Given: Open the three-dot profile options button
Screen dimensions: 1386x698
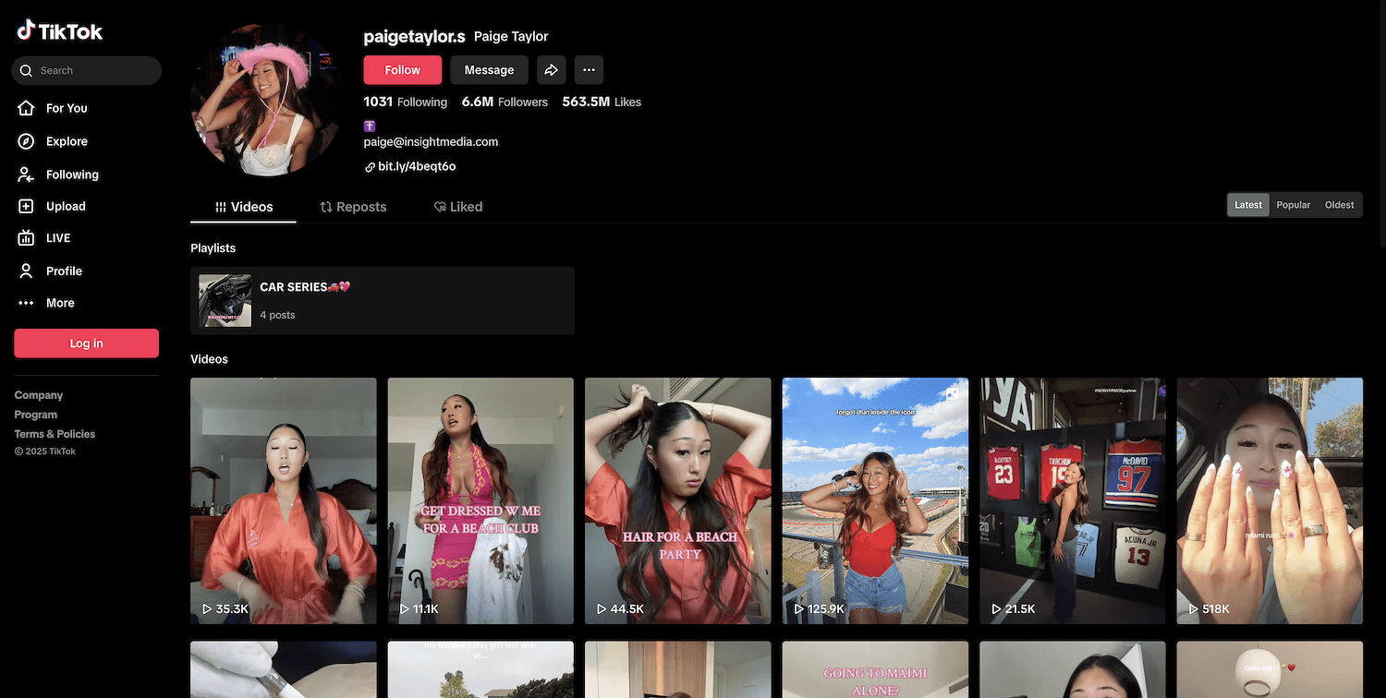Looking at the screenshot, I should (589, 70).
